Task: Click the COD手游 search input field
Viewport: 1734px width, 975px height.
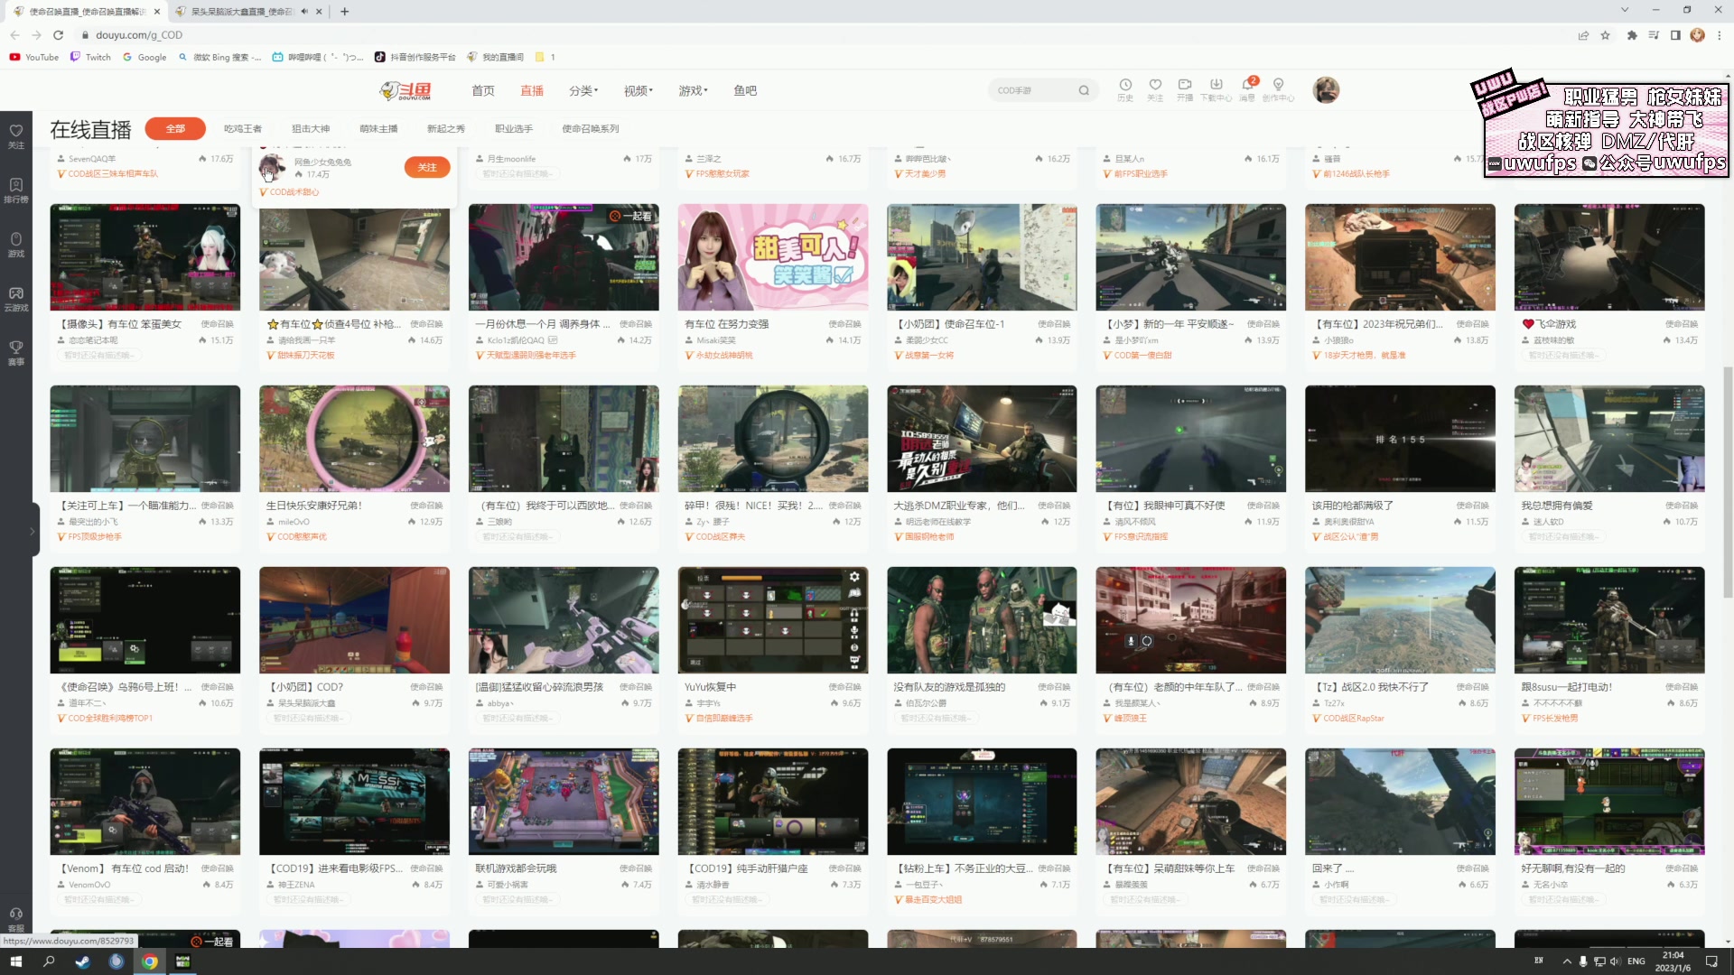Action: [x=1033, y=90]
